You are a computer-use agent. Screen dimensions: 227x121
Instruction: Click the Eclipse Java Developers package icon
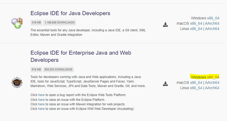[17, 23]
